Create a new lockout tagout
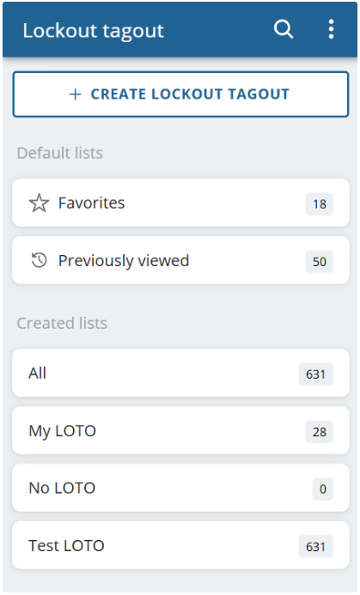This screenshot has width=360, height=595. 180,94
